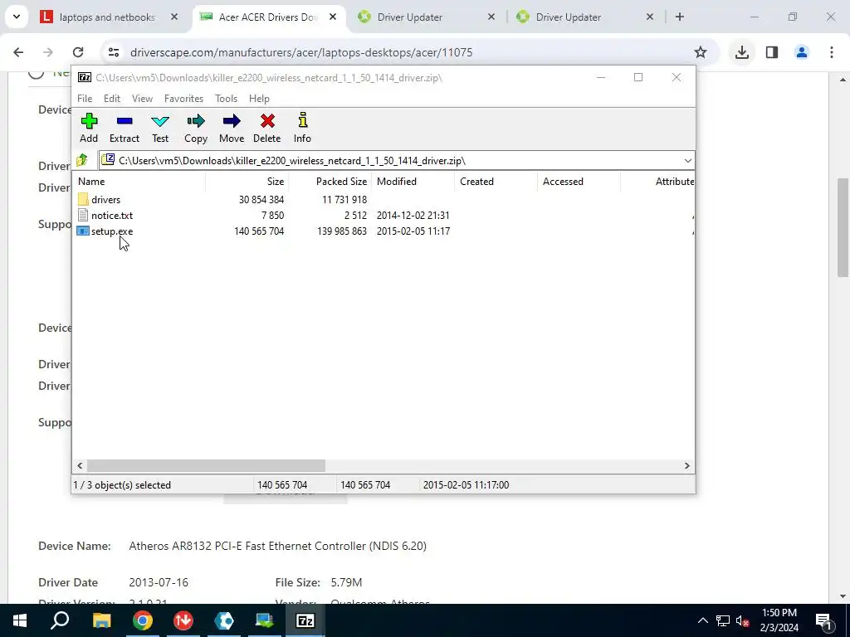Click the Add toolbar icon in 7-Zip
The height and width of the screenshot is (637, 850).
[89, 128]
